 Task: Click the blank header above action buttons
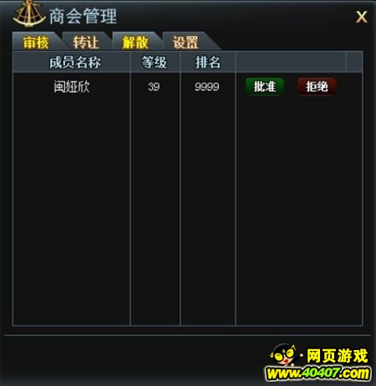tap(291, 62)
